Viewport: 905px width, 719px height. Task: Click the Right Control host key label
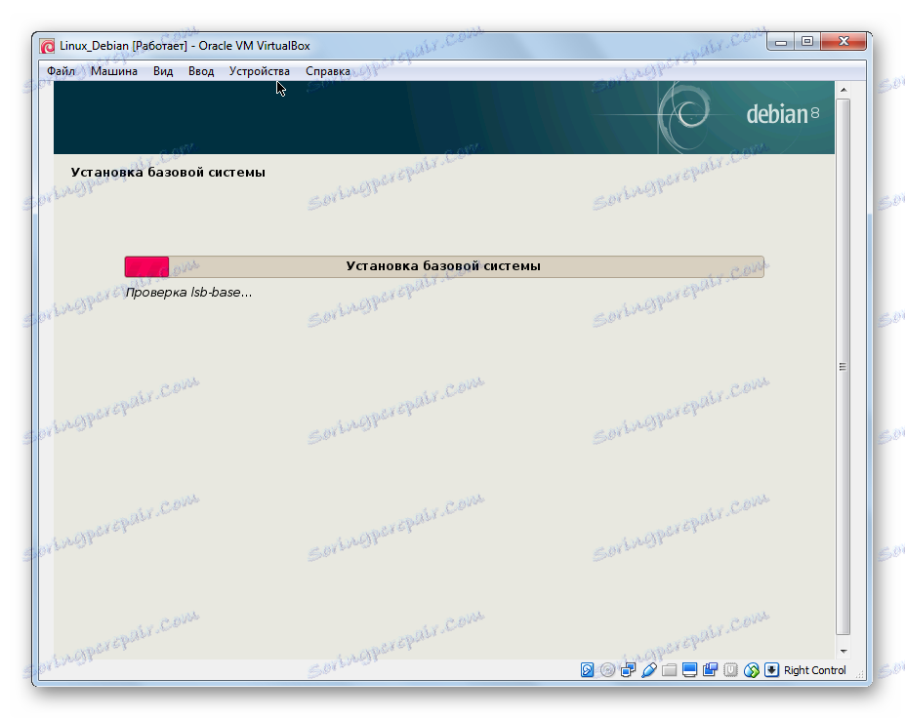(x=814, y=670)
